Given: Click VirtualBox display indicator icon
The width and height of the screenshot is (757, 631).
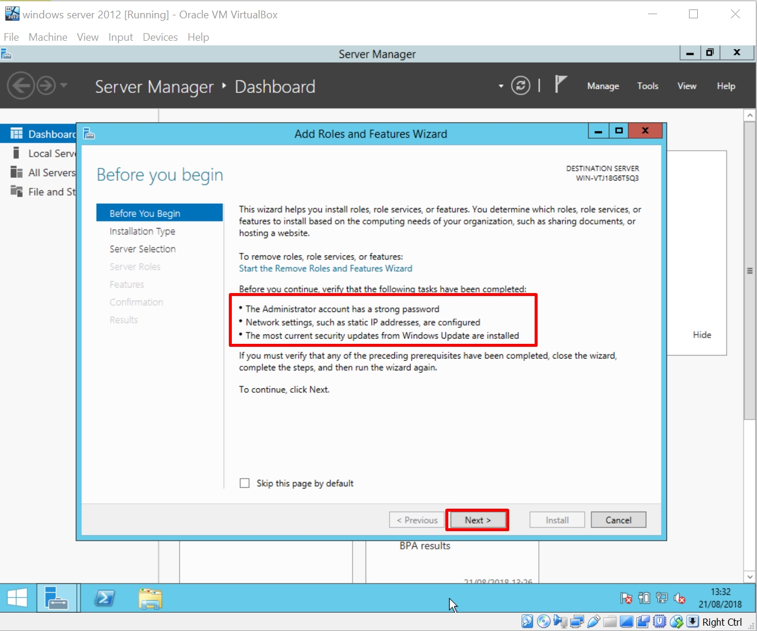Looking at the screenshot, I should [x=627, y=622].
